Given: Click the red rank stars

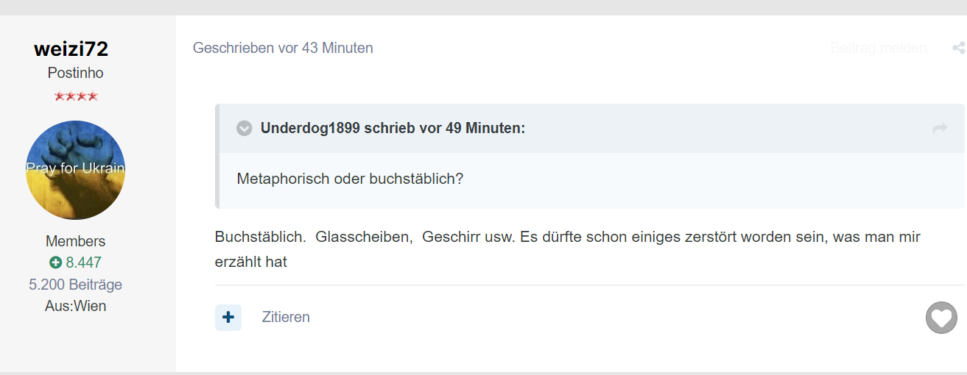Looking at the screenshot, I should click(75, 96).
